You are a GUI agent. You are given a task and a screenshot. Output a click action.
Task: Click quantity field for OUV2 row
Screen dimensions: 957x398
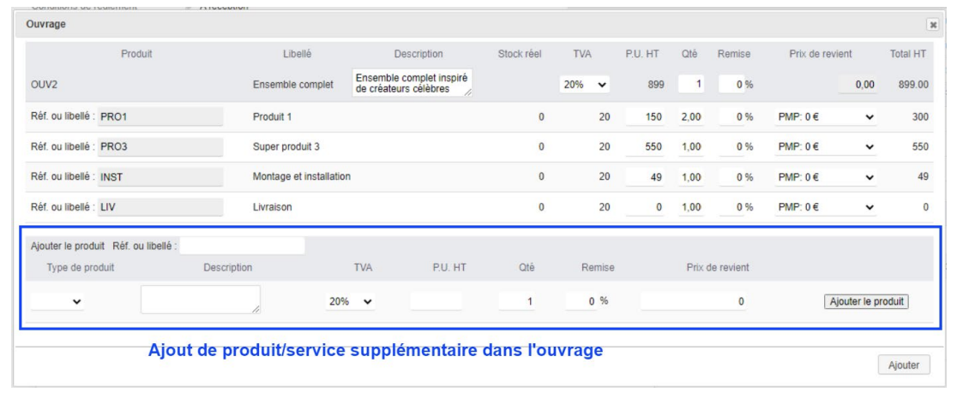pos(691,86)
